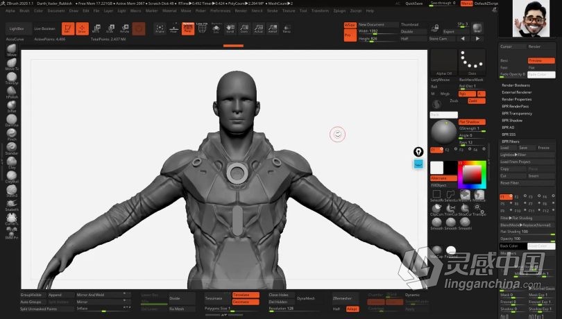Open the Dots stroke selector
562x319 pixels.
(472, 62)
